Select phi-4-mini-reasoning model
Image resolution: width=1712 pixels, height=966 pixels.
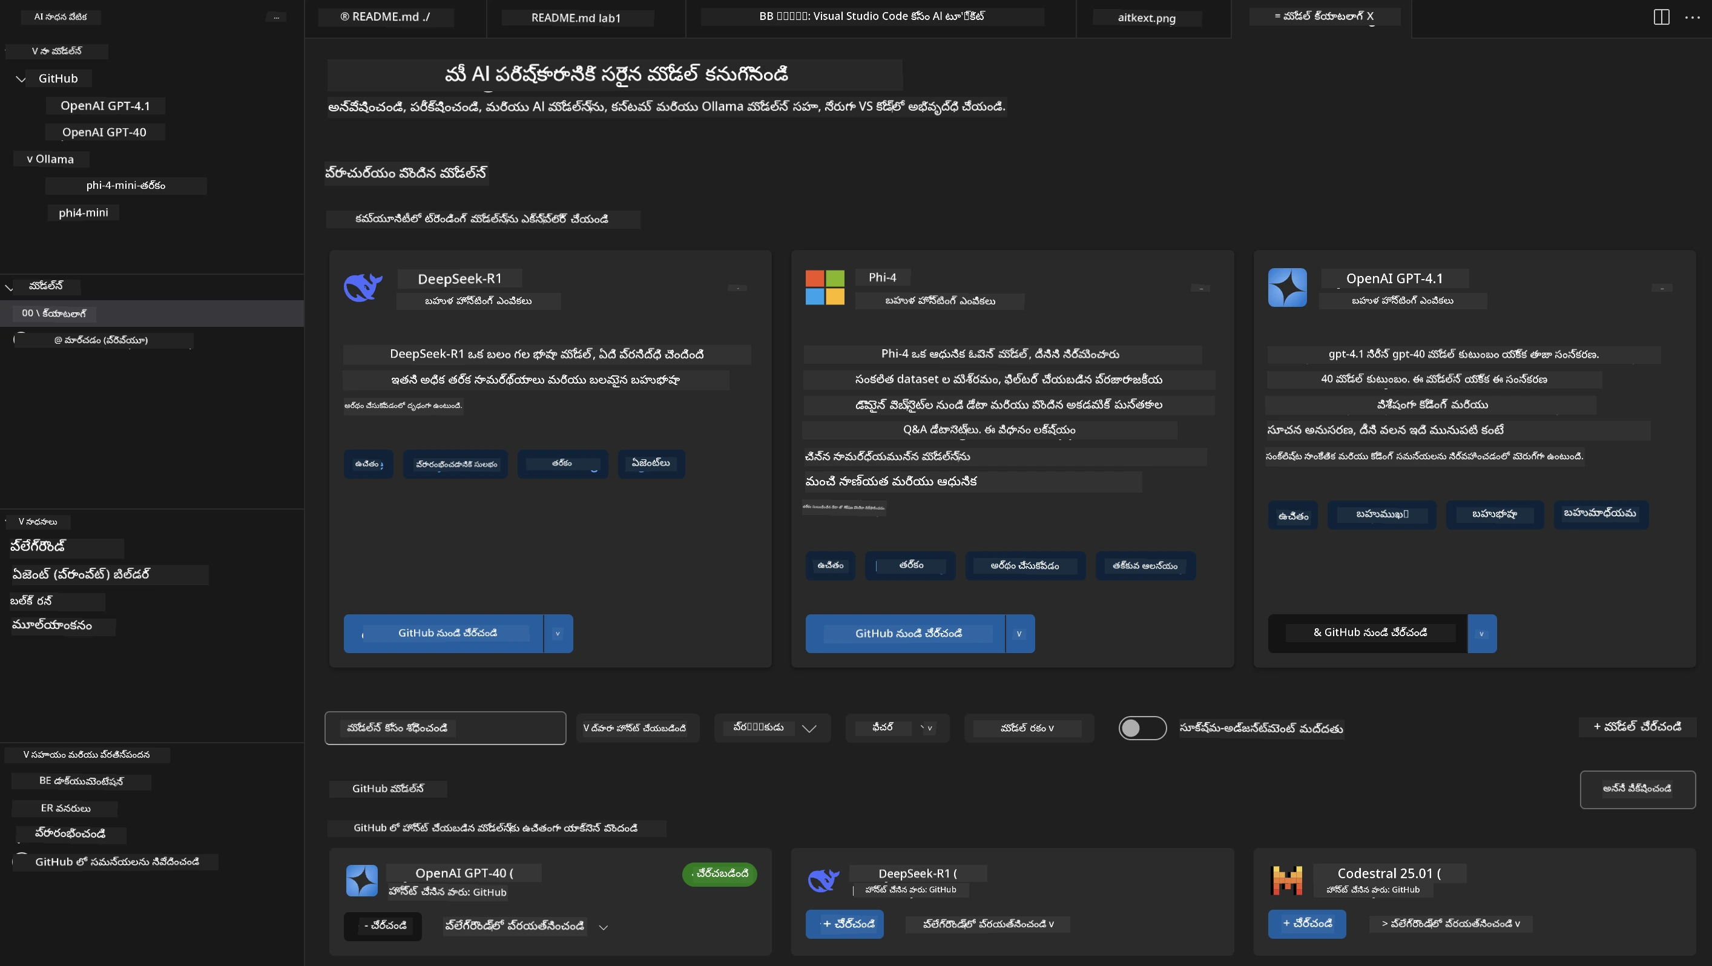pyautogui.click(x=125, y=185)
